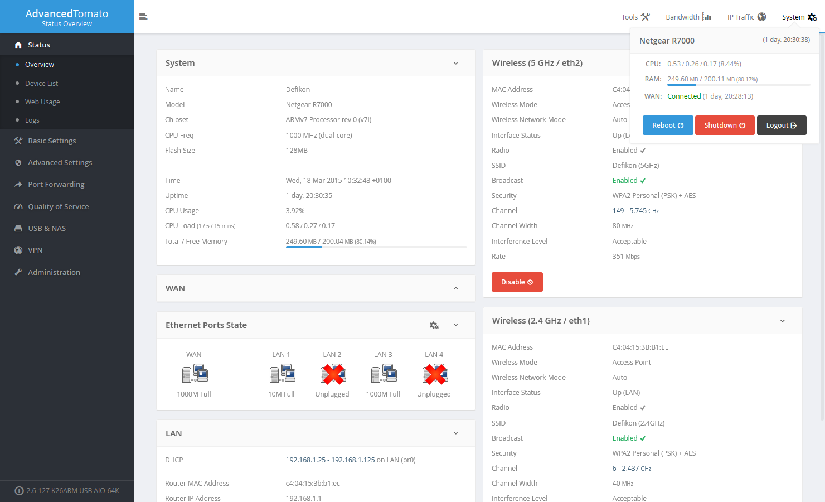Screen dimensions: 825x502
Task: Open Advanced Settings section
Action: (x=67, y=162)
